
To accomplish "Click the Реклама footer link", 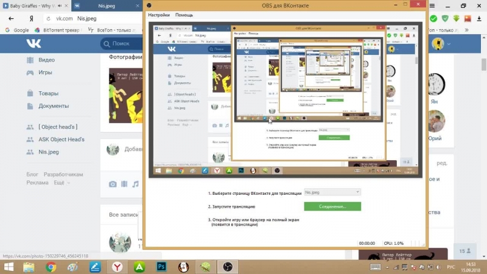I will [x=37, y=183].
